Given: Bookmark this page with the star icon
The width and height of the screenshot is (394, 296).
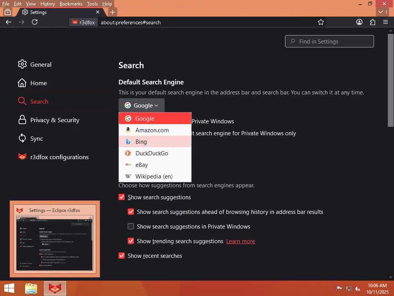Looking at the screenshot, I should pos(321,22).
